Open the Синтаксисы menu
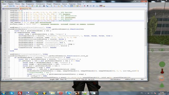Screen dimensions: 169x95 40,4
